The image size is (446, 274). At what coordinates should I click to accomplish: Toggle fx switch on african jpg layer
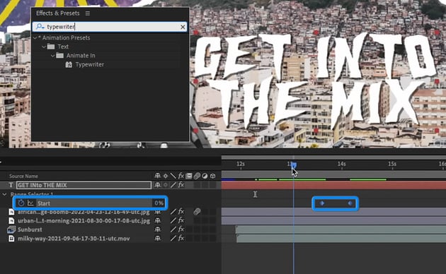coord(181,212)
